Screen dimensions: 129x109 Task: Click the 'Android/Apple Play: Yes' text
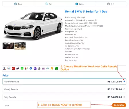[75, 43]
